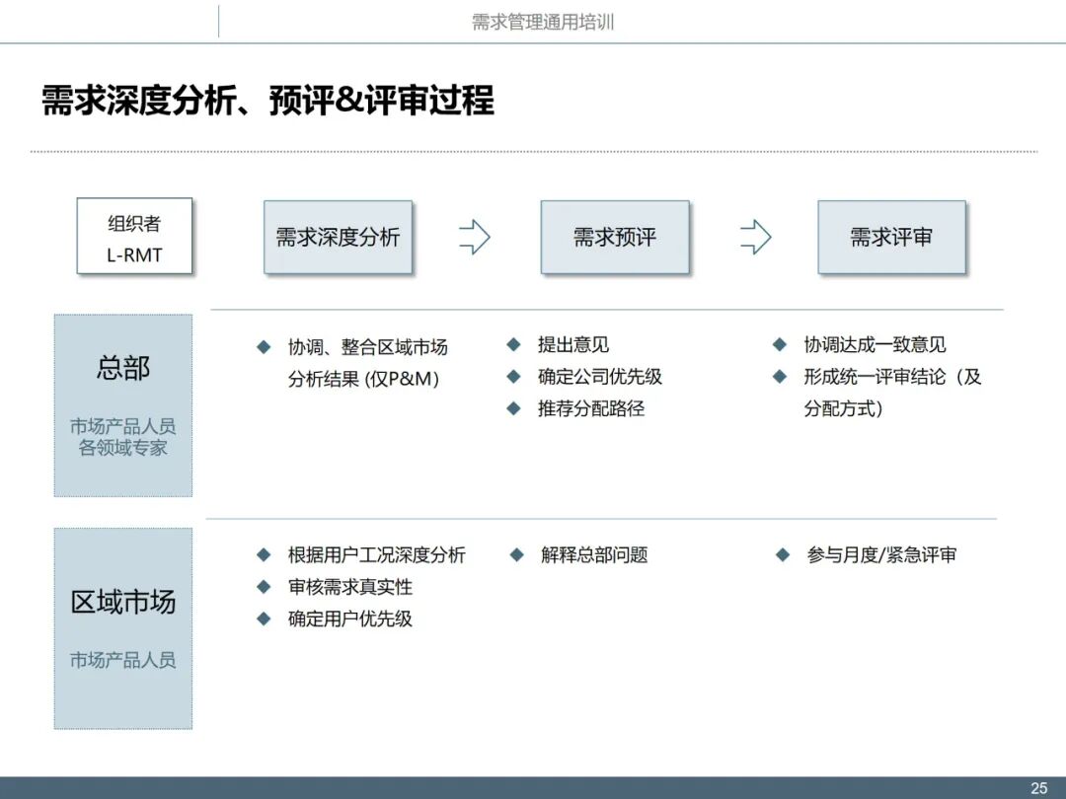The height and width of the screenshot is (799, 1066).
Task: Click the diamond bullet beside 解释总部问题
Action: pos(517,555)
